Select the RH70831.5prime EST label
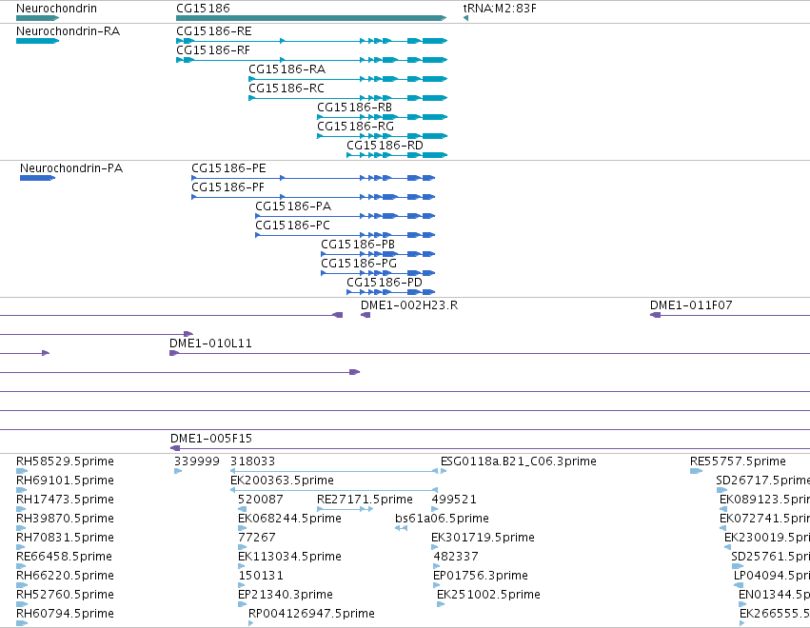810x628 pixels. pos(65,538)
